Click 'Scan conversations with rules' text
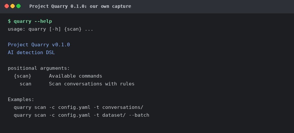Viewport: 294px width, 133px height. click(x=92, y=84)
